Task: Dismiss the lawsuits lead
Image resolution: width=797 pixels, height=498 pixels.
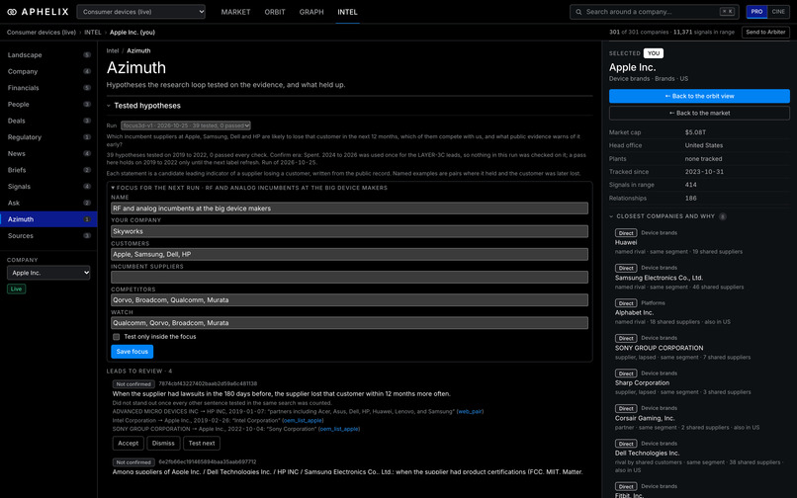Action: pyautogui.click(x=163, y=443)
